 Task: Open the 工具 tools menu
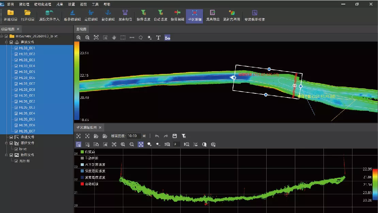tap(95, 4)
